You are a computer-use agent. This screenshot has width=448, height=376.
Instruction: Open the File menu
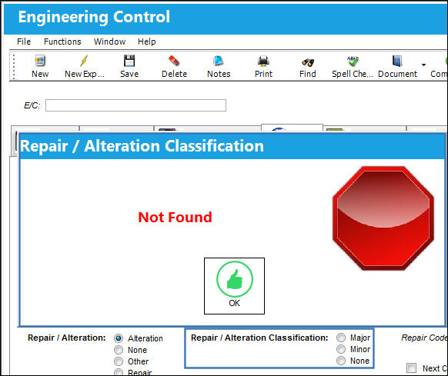pos(24,42)
